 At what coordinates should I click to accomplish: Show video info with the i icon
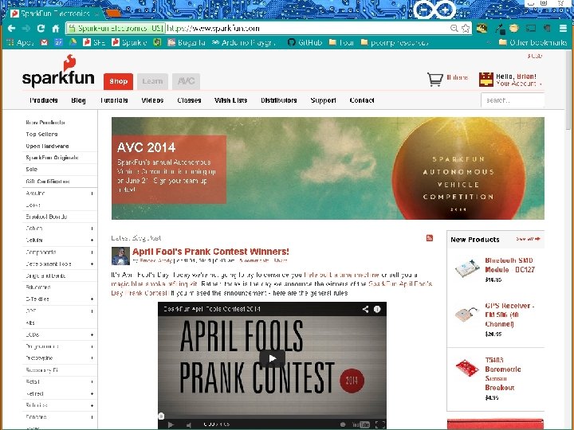(377, 309)
